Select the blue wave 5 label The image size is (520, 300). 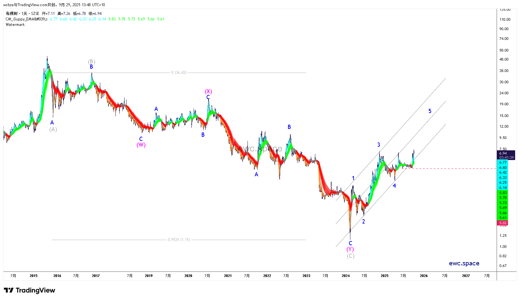click(430, 111)
